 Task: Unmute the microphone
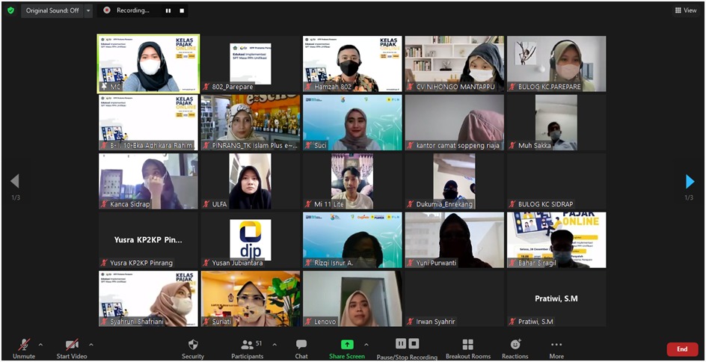click(x=24, y=348)
